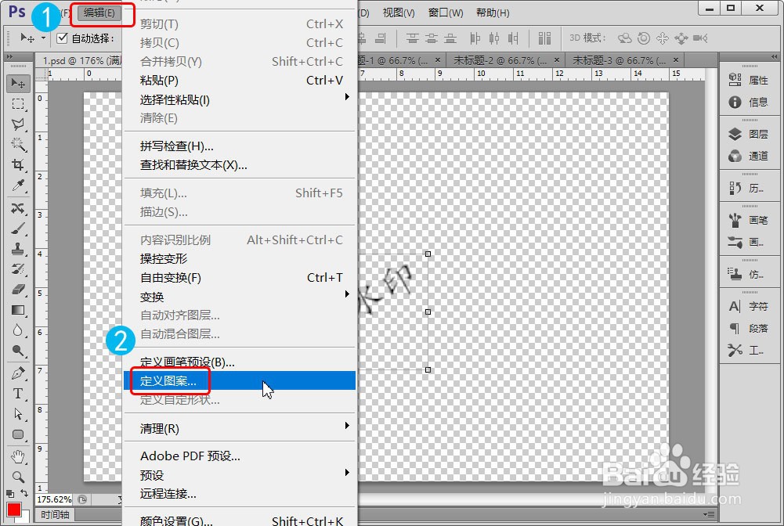Toggle the 自动选择 checkbox
The image size is (784, 526).
tap(63, 38)
